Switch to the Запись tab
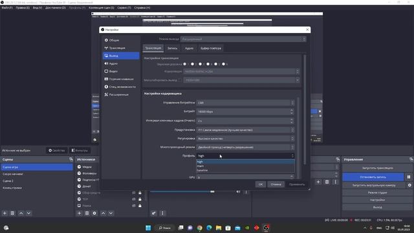Screen dimensions: 414x233 pyautogui.click(x=173, y=49)
